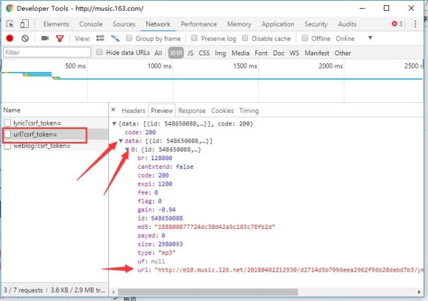The image size is (428, 301).
Task: Click the 1000 ms timeline marker
Action: click(x=159, y=66)
